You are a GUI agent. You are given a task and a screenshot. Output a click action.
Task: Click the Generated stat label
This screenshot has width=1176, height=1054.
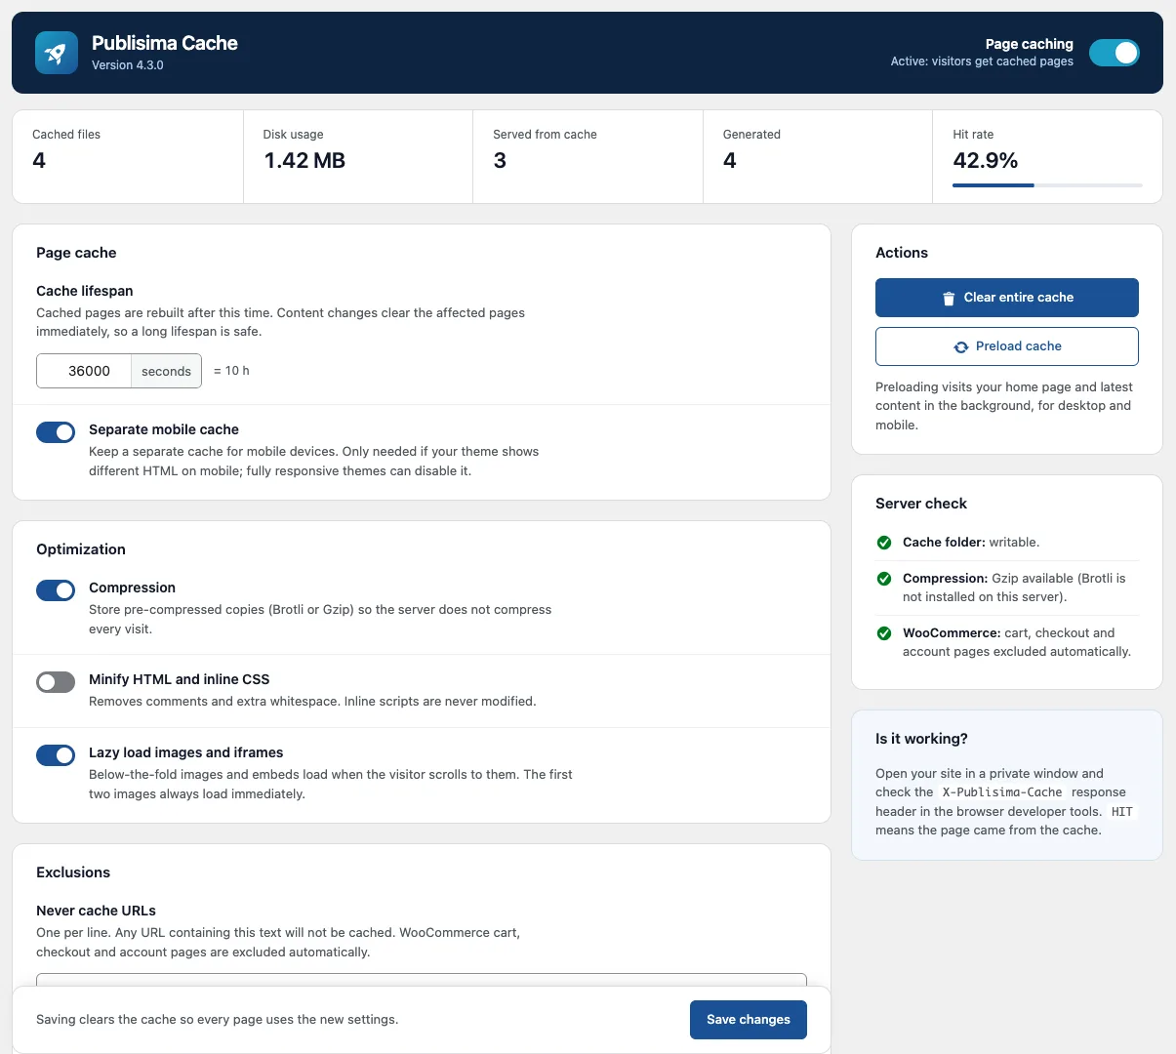point(751,135)
